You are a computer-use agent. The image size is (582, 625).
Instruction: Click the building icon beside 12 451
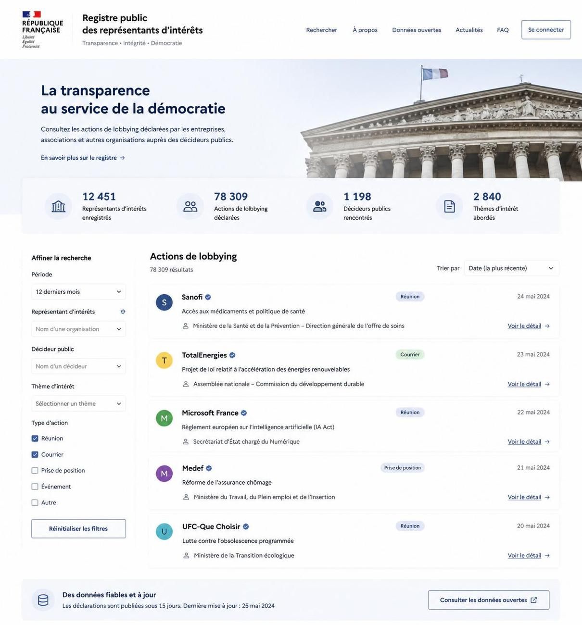pyautogui.click(x=58, y=206)
